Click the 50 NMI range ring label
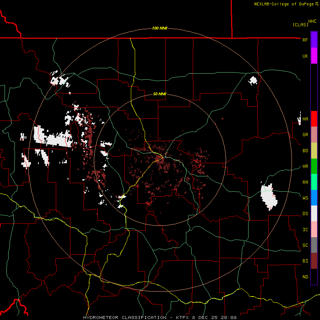Screen dimensions: 320x320 (x=160, y=94)
